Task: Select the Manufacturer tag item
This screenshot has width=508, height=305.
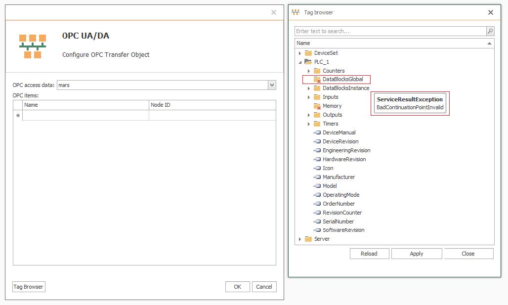Action: click(x=339, y=177)
